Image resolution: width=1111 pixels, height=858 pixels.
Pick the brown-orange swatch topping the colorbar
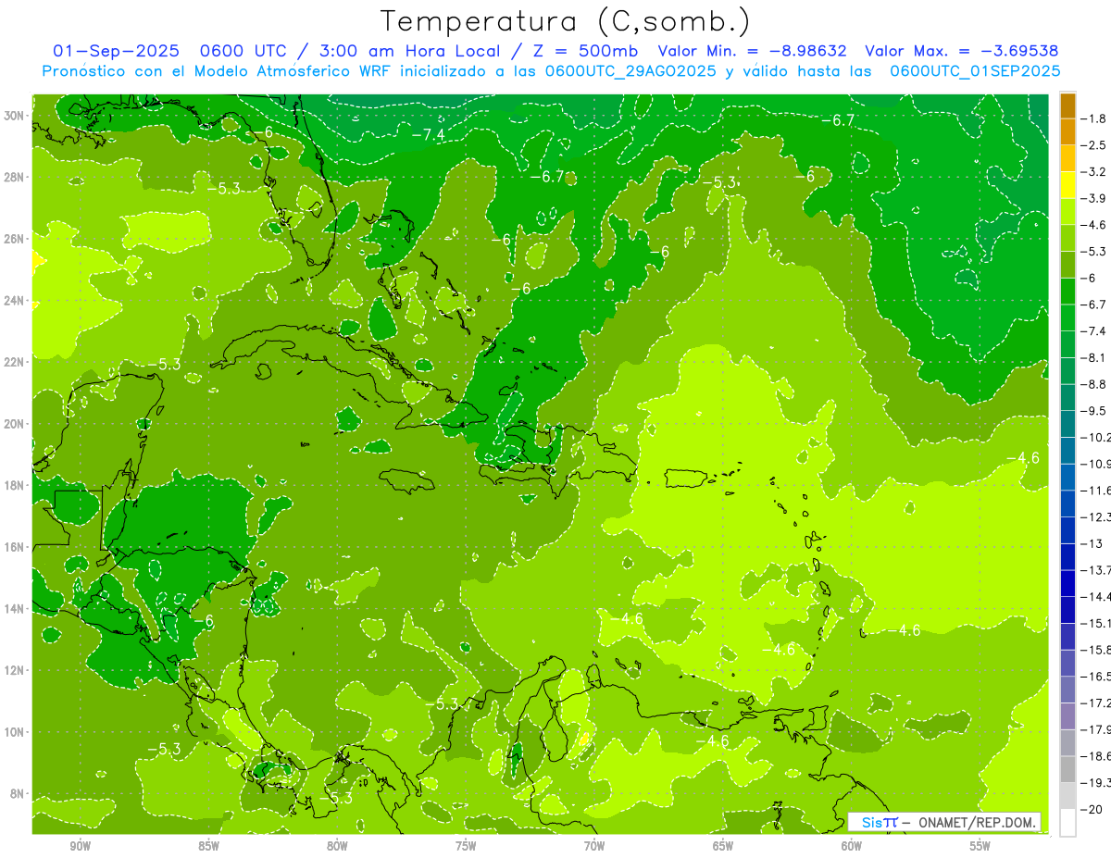pyautogui.click(x=1067, y=106)
